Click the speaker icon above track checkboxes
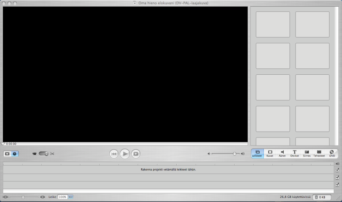The image size is (342, 202). coord(337,164)
